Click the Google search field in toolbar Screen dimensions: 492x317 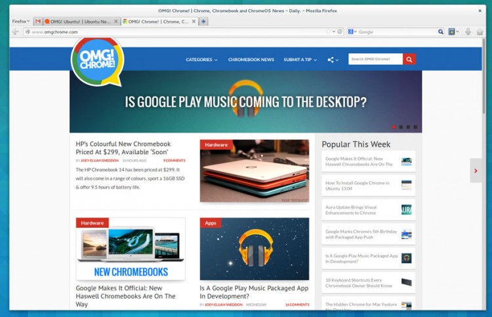pos(397,32)
